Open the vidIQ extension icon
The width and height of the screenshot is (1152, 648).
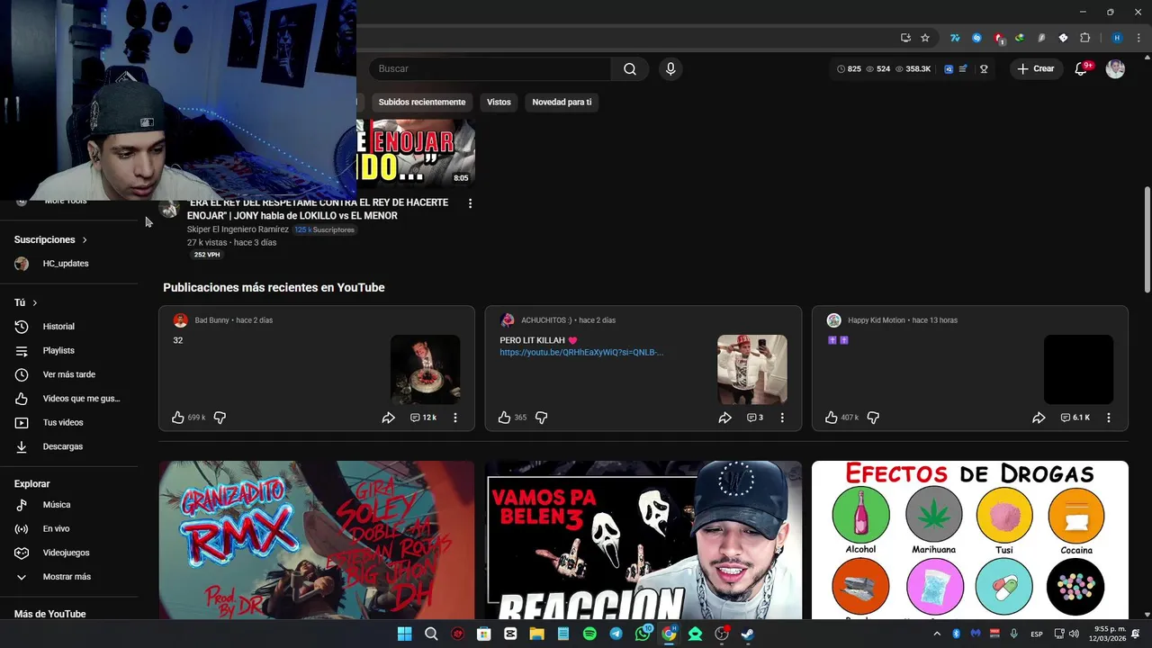click(949, 68)
